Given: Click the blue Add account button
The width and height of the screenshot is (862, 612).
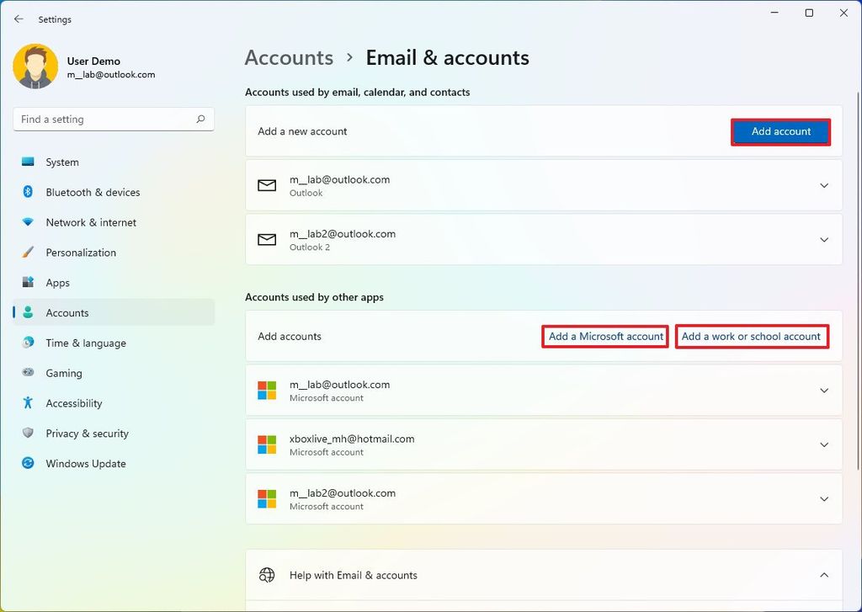Looking at the screenshot, I should (x=780, y=131).
